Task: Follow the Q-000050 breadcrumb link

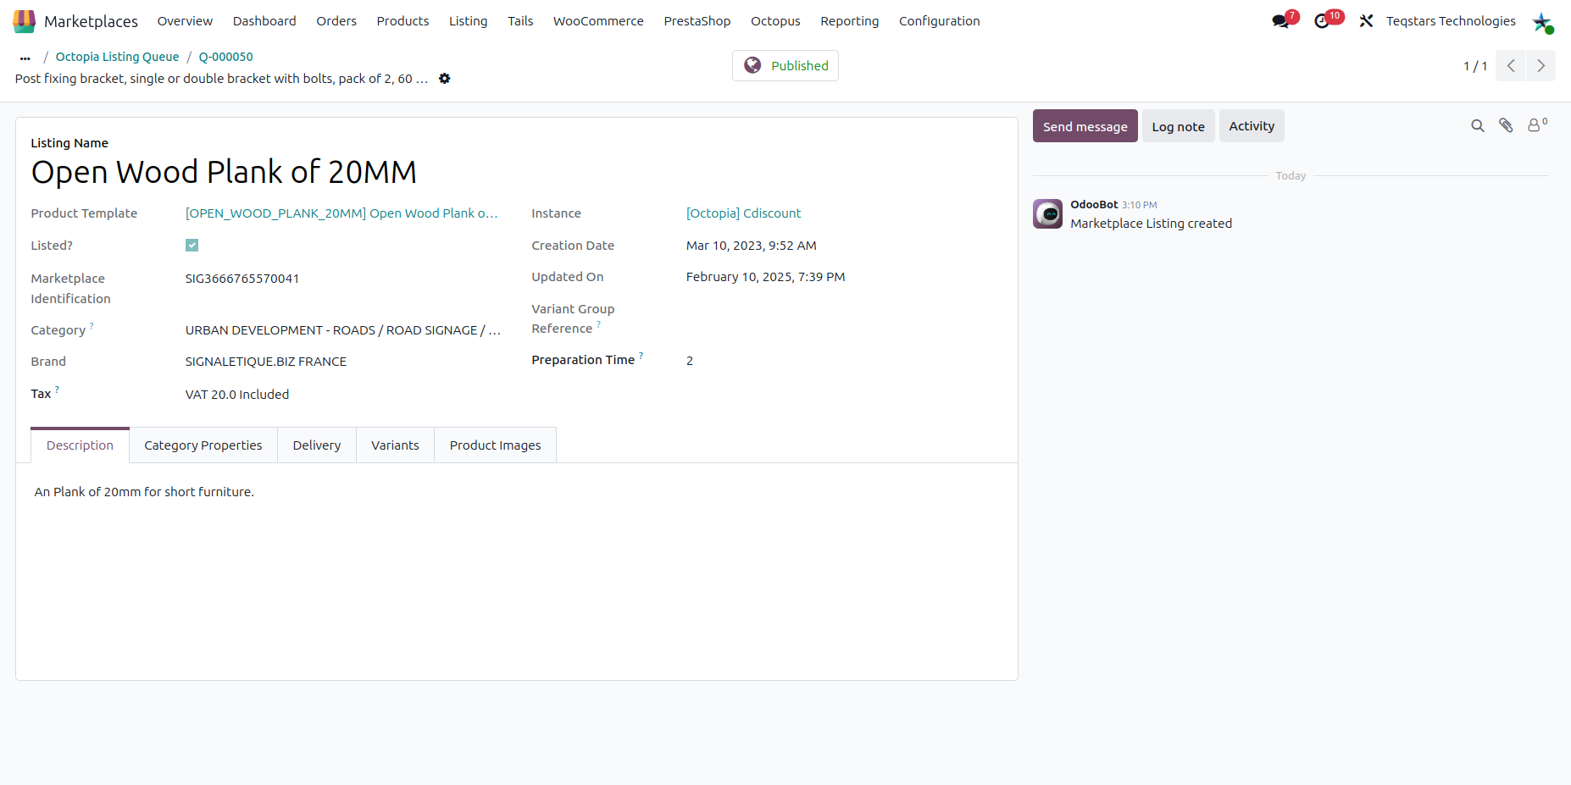Action: coord(225,57)
